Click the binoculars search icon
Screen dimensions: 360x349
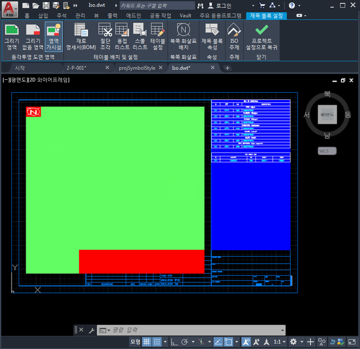[x=201, y=5]
